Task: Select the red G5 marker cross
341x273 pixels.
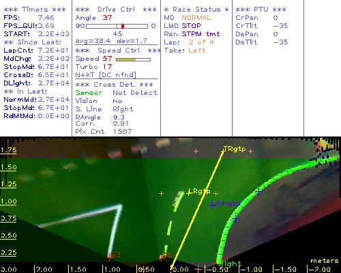Action: pos(161,258)
